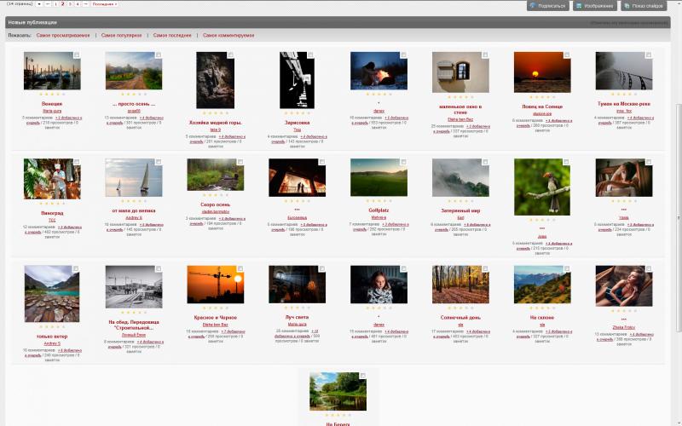Select checkbox on Красное и Черное photo
The height and width of the screenshot is (426, 682).
click(x=240, y=269)
